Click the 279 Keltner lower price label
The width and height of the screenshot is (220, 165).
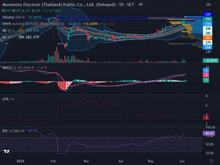coord(208,43)
